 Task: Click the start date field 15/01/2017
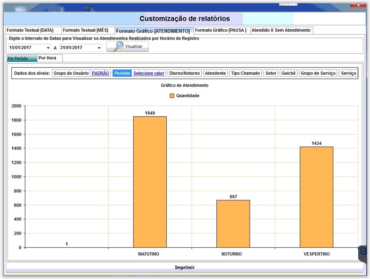click(x=25, y=48)
